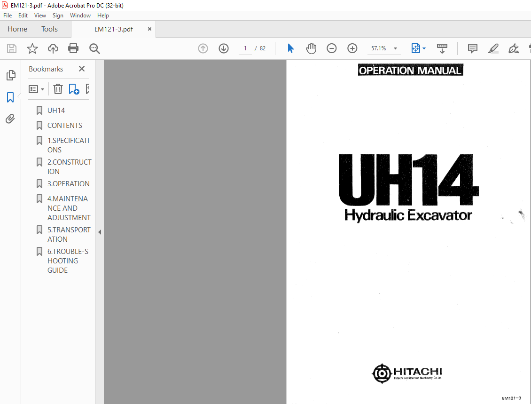The width and height of the screenshot is (531, 404).
Task: Click the Fit page tool icon
Action: pos(415,48)
